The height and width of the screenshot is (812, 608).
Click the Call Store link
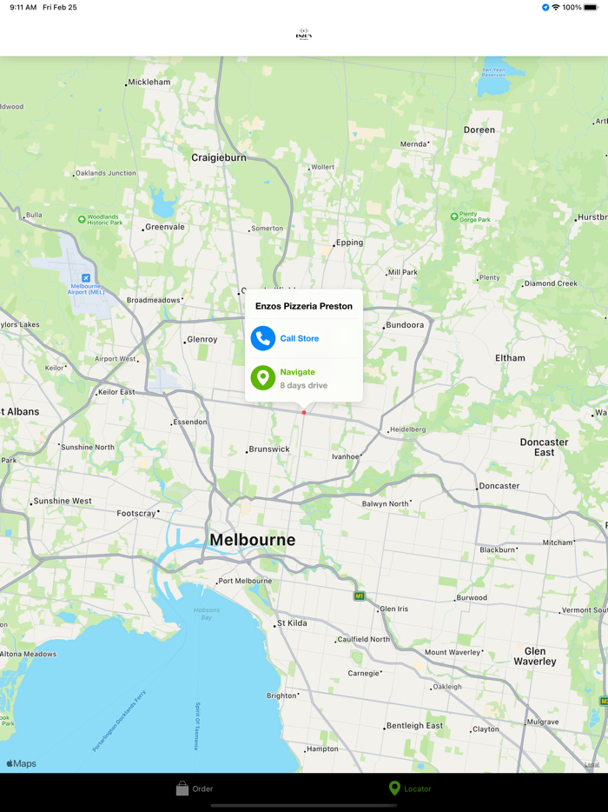tap(300, 338)
